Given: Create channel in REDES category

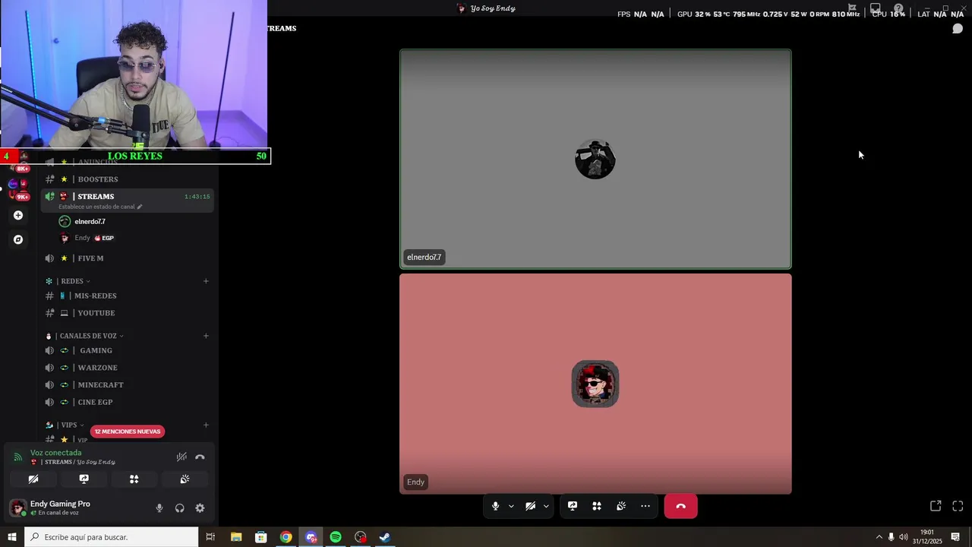Looking at the screenshot, I should tap(206, 281).
